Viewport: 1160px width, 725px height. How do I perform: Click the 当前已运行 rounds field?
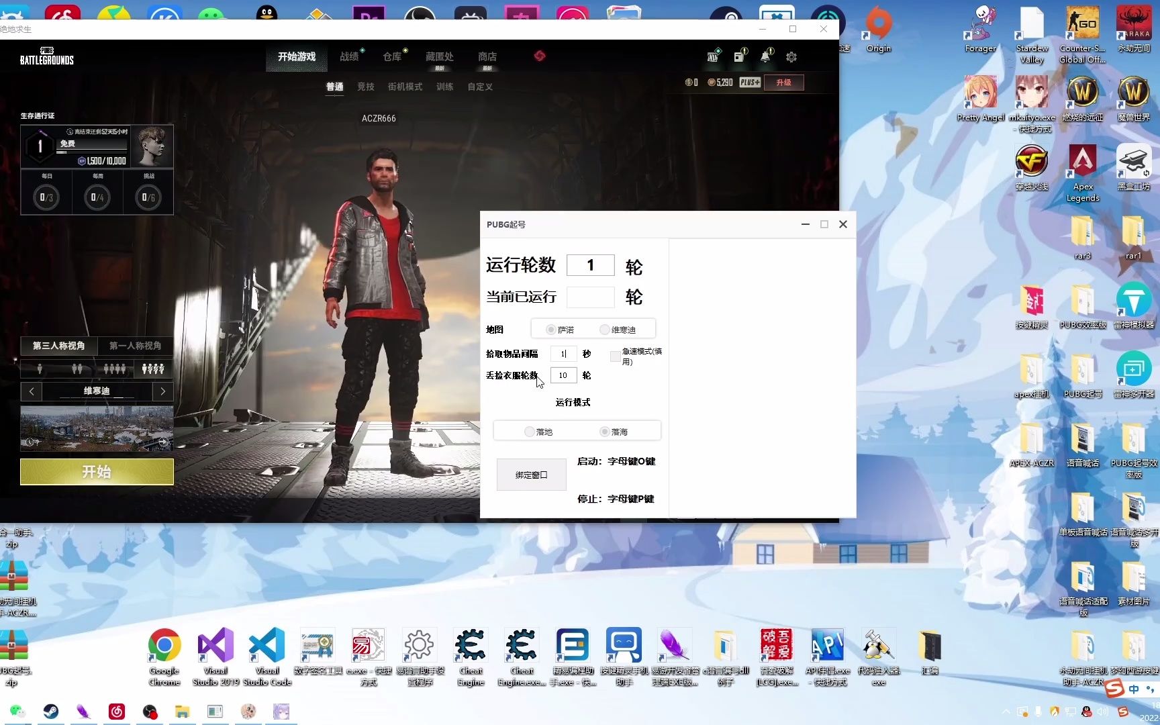591,297
